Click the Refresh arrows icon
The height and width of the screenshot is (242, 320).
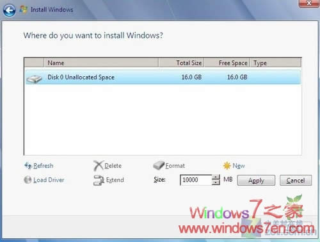coord(28,166)
